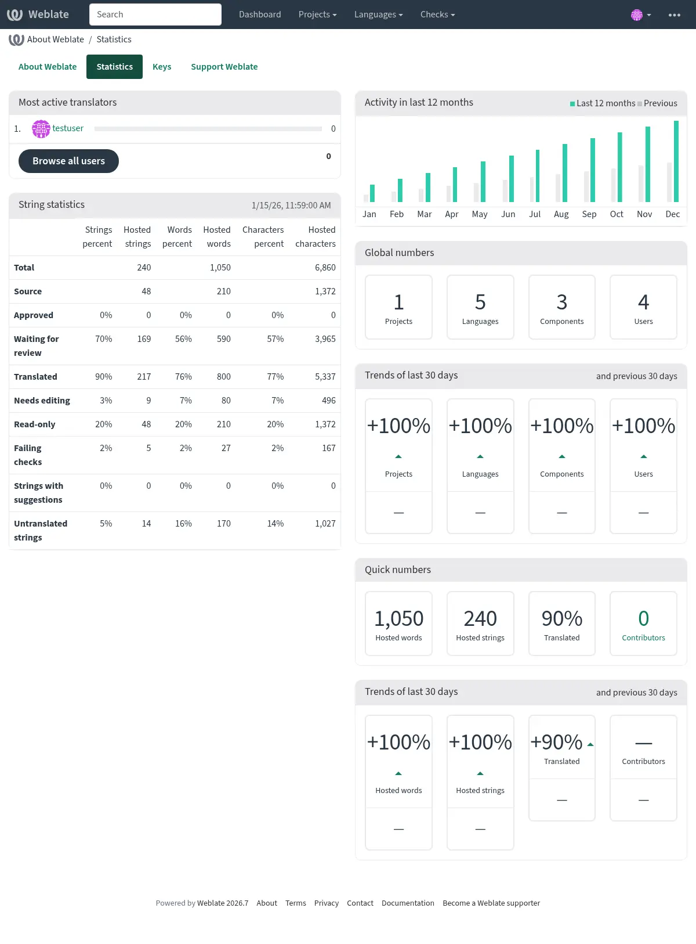Click Become a Weblate supporter link
Viewport: 696px width, 944px height.
tap(491, 903)
